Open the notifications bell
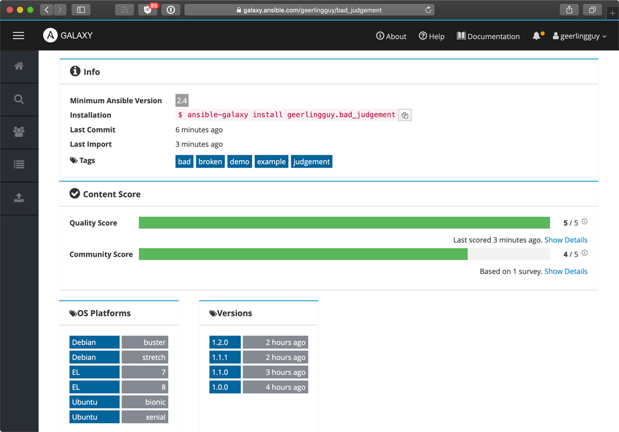 tap(537, 36)
